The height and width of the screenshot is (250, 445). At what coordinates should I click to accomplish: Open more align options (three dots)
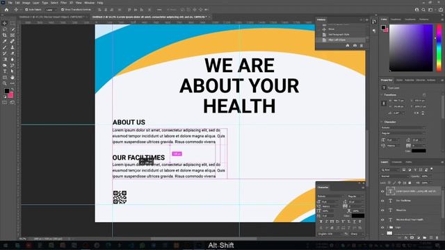(159, 10)
